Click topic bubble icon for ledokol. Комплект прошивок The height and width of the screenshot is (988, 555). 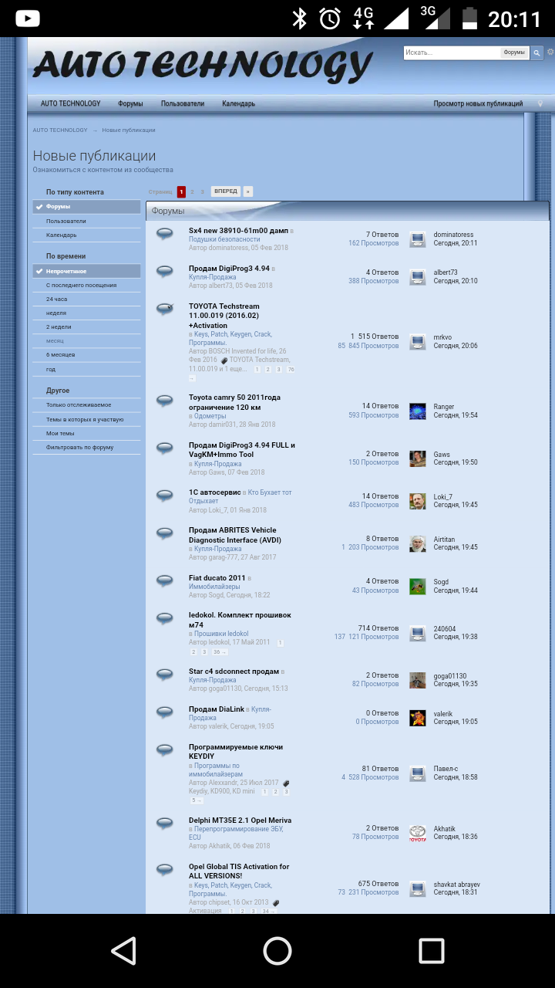tap(164, 618)
